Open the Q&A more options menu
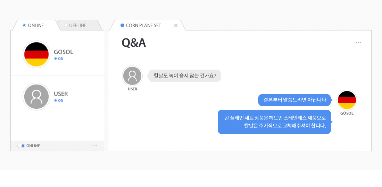The width and height of the screenshot is (382, 187). click(x=358, y=43)
